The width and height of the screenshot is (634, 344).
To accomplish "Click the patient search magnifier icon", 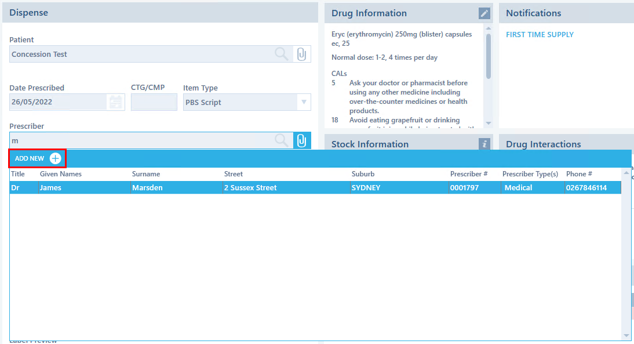I will click(x=281, y=54).
